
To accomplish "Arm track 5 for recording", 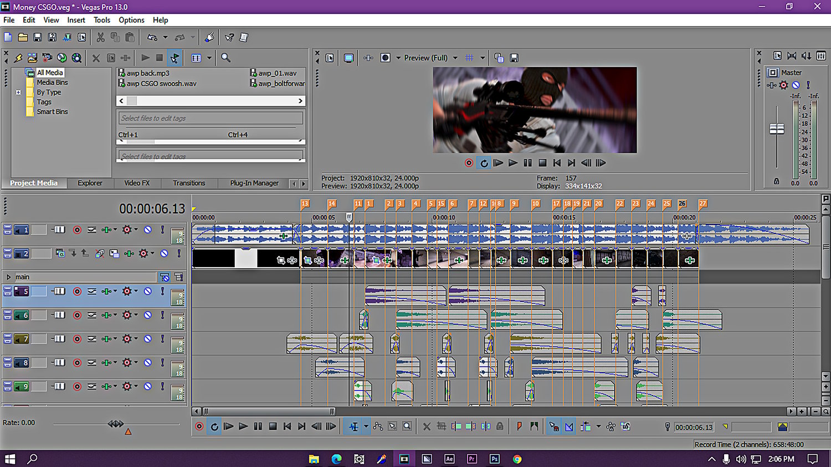I will click(77, 291).
